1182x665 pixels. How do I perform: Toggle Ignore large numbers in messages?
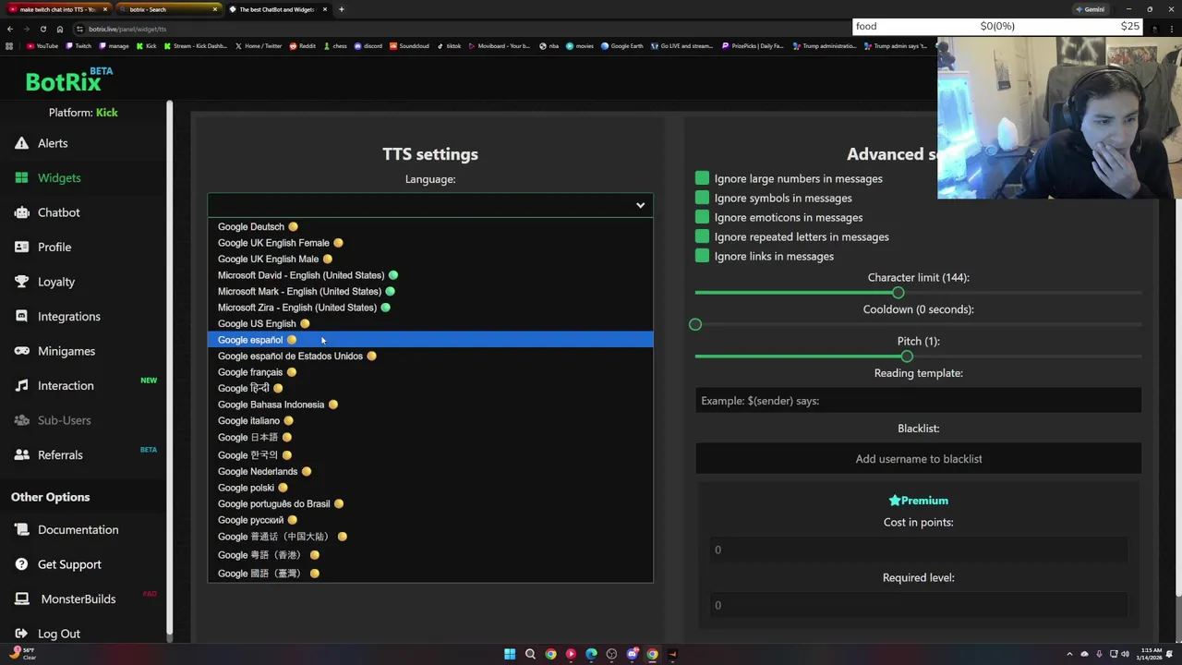pos(702,178)
